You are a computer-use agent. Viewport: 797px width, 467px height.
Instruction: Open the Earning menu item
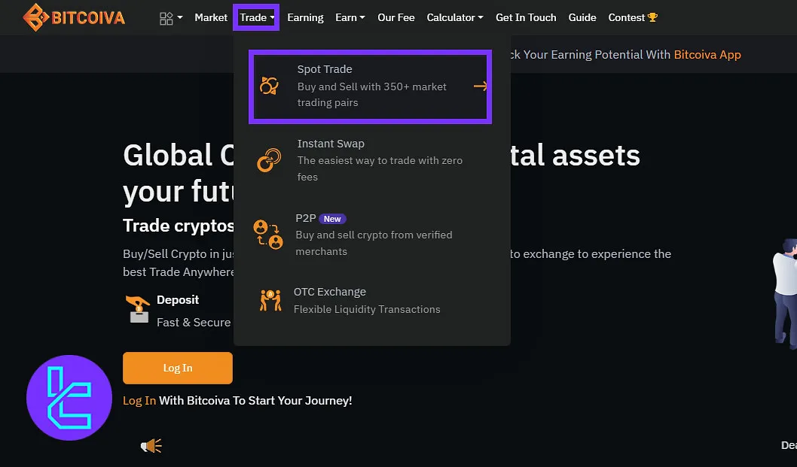[x=305, y=17]
